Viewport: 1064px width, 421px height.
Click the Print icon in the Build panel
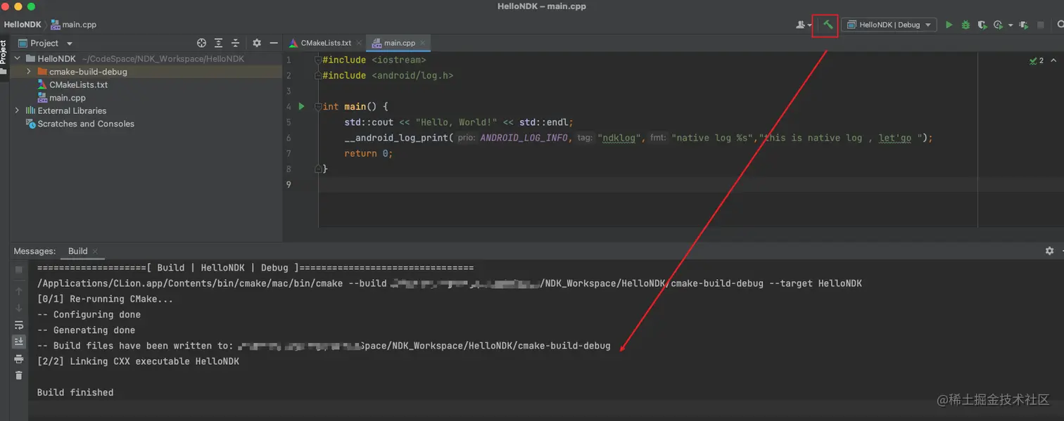tap(19, 358)
